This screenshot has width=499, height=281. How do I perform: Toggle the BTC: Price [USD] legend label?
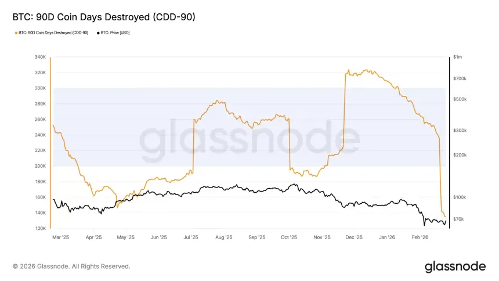115,33
